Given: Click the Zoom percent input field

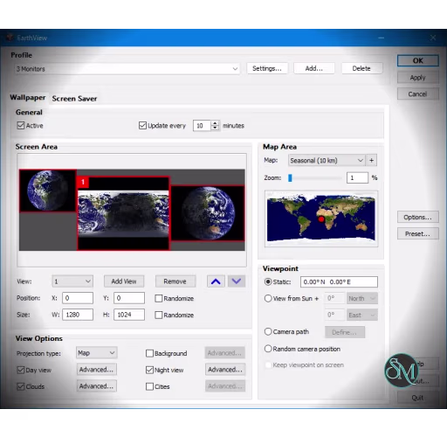Looking at the screenshot, I should tap(357, 177).
